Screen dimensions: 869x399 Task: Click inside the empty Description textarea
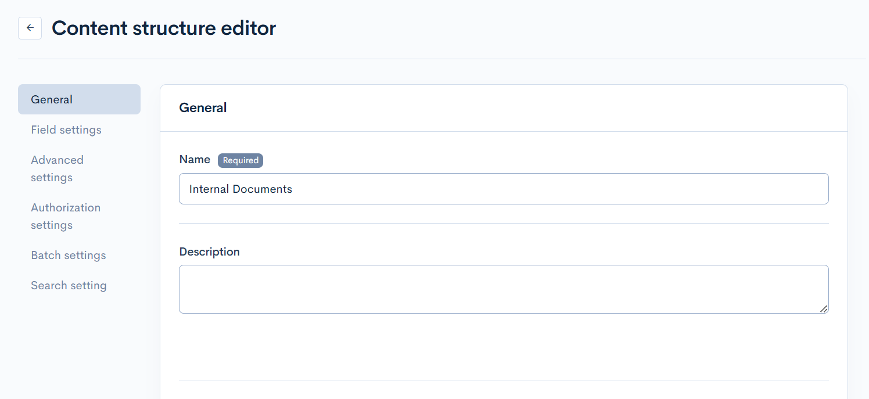(x=503, y=289)
